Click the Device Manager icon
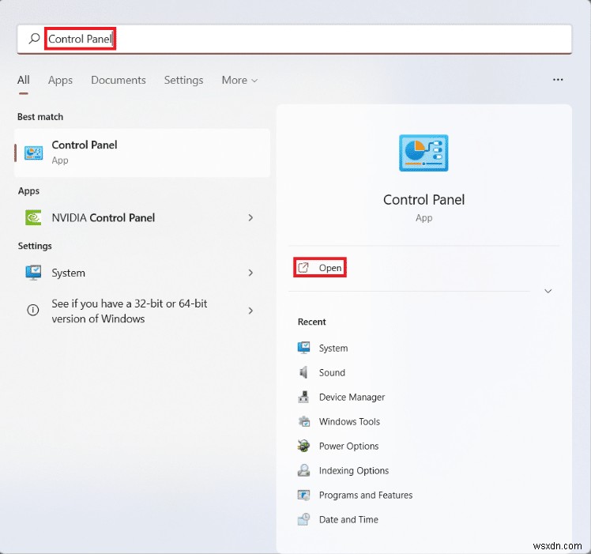Viewport: 591px width, 554px height. tap(303, 397)
